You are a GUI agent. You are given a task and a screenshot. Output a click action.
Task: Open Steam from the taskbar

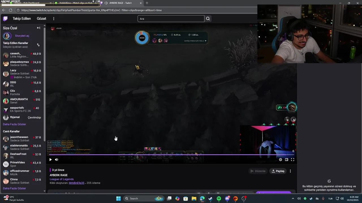click(210, 198)
